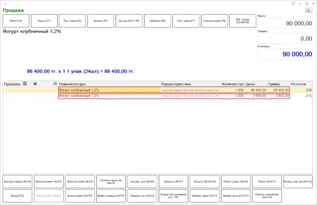This screenshot has width=317, height=205.
Task: Click the green icon before Номенклатура header
Action: 55,84
